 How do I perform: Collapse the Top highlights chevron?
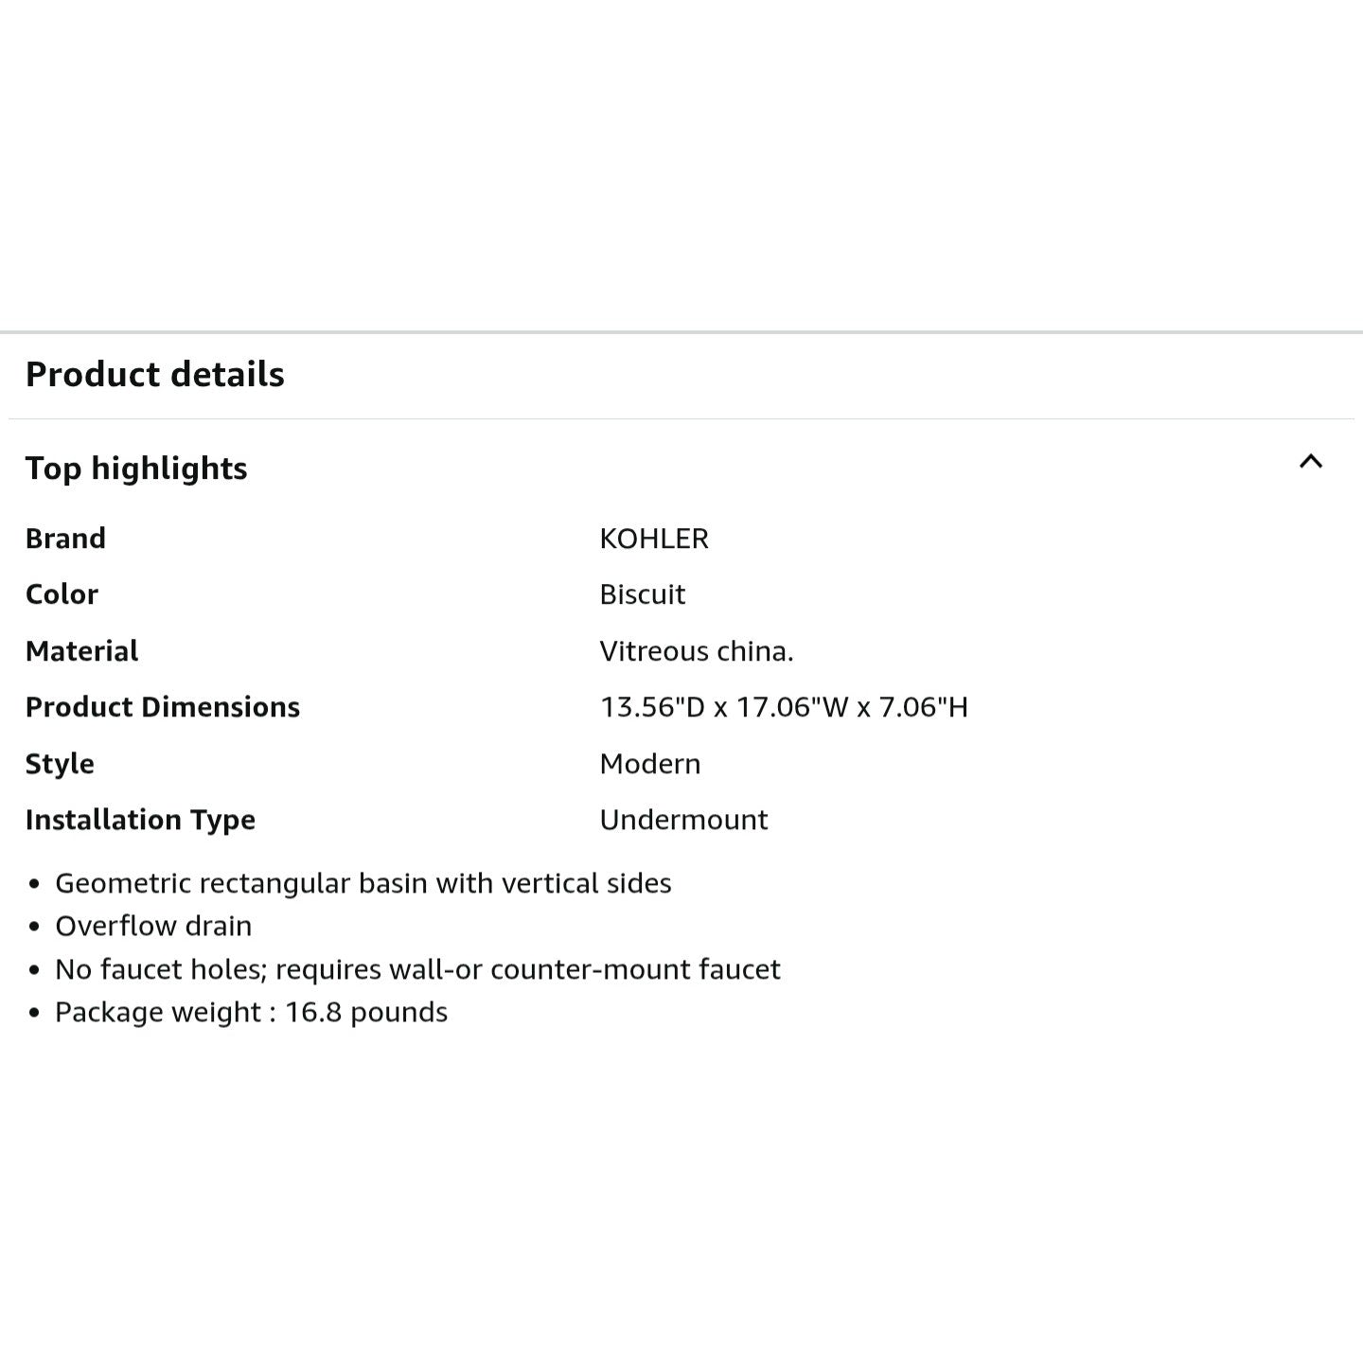point(1310,462)
